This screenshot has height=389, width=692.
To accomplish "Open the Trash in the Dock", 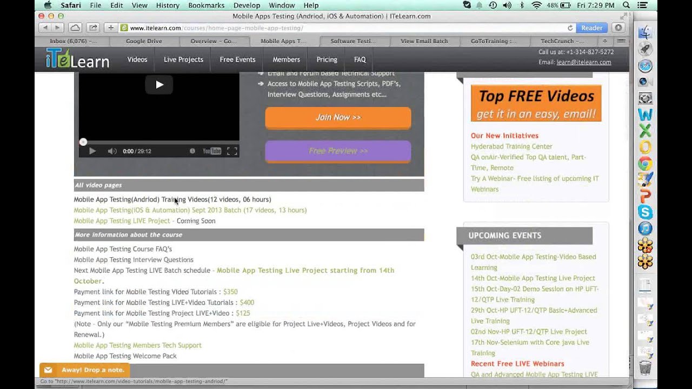I will 645,367.
